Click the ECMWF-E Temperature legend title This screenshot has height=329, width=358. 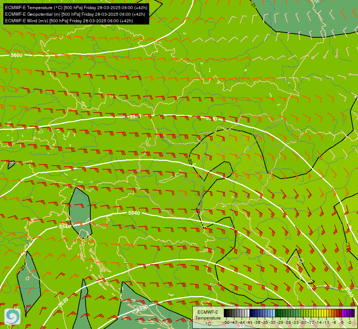pyautogui.click(x=208, y=315)
